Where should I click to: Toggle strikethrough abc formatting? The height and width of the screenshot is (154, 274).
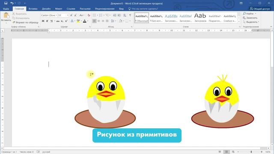[58, 21]
